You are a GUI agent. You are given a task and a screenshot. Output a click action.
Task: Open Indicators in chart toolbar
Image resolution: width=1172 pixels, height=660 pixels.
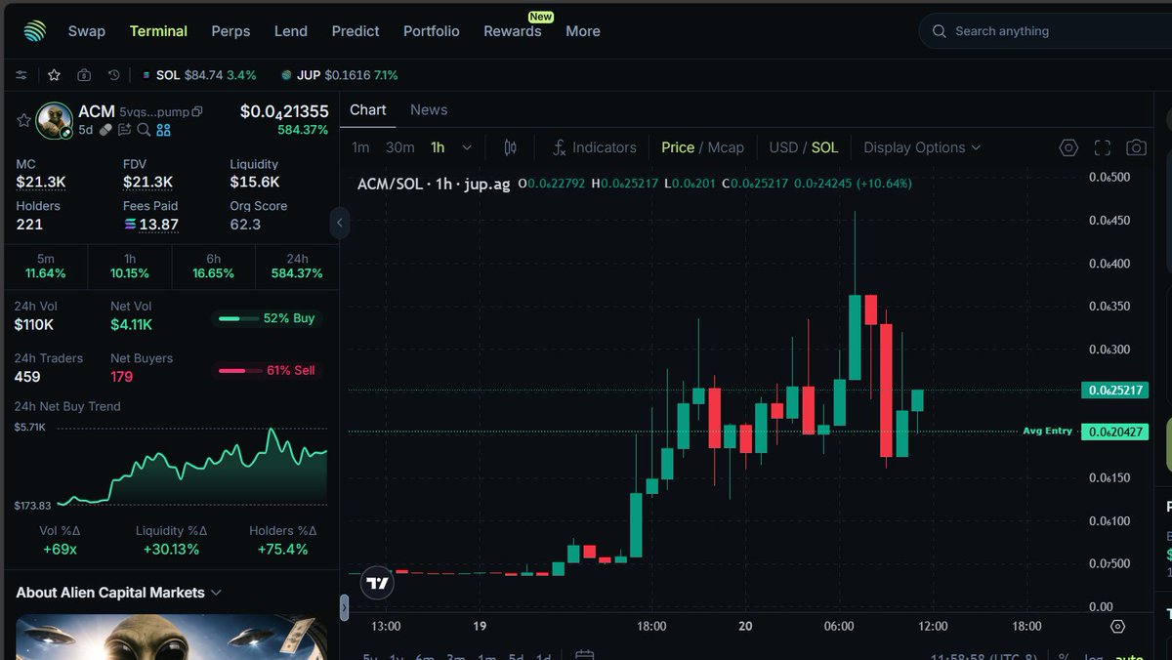tap(594, 147)
